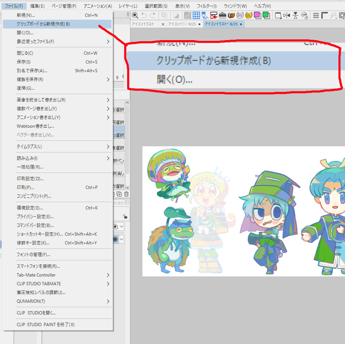Switch to the アイコンイラスト 9/25 tab
The image size is (345, 344).
coord(184,24)
